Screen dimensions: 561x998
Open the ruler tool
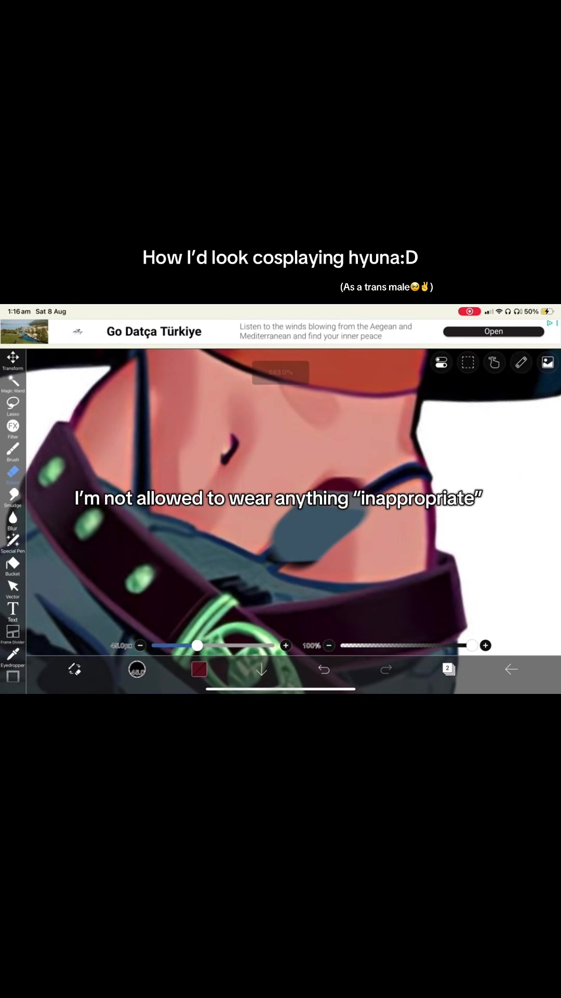(521, 362)
